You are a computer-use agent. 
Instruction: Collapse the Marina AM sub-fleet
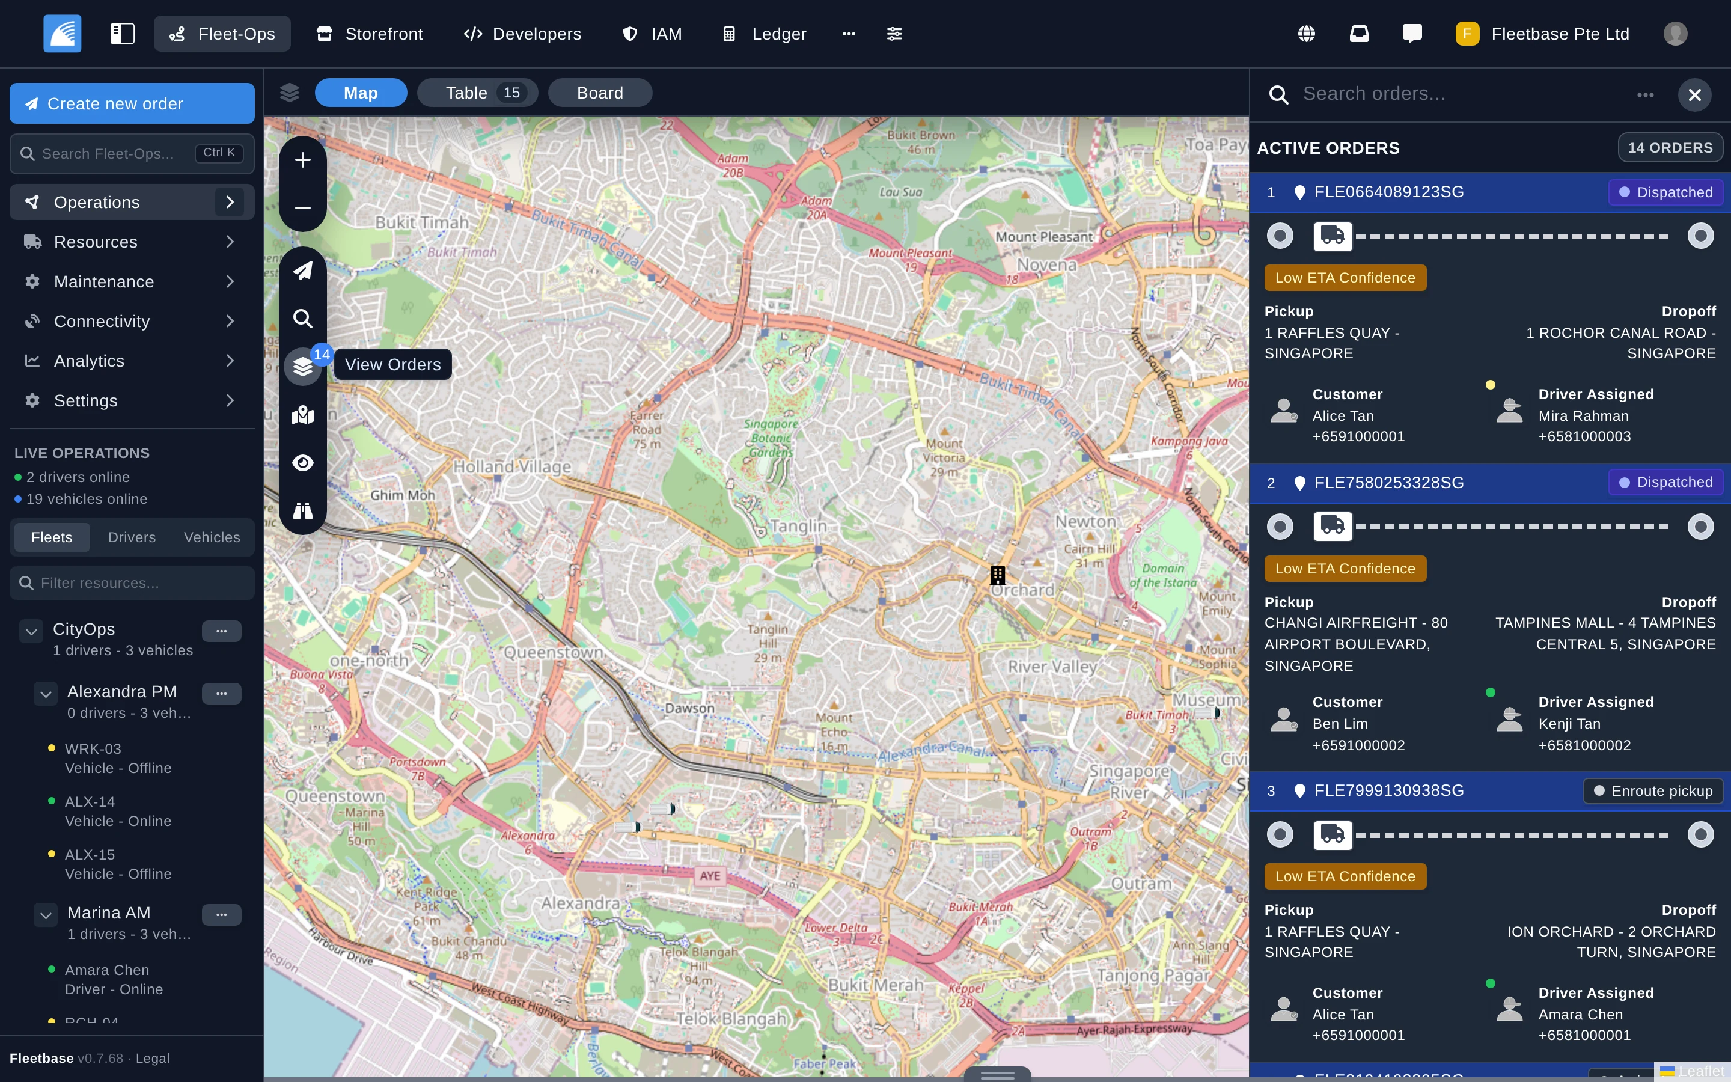[x=45, y=914]
